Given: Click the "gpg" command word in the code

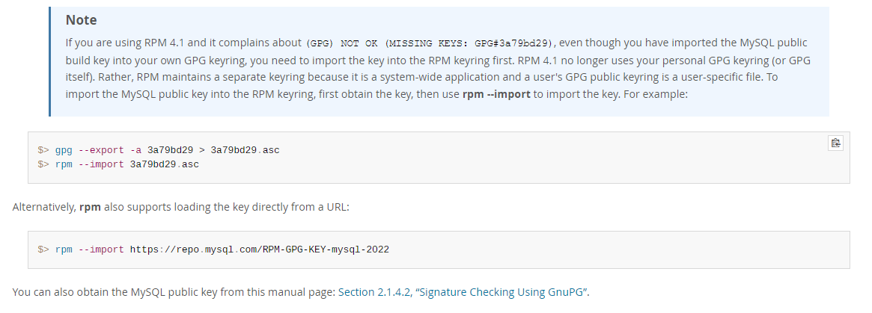Looking at the screenshot, I should click(x=64, y=150).
